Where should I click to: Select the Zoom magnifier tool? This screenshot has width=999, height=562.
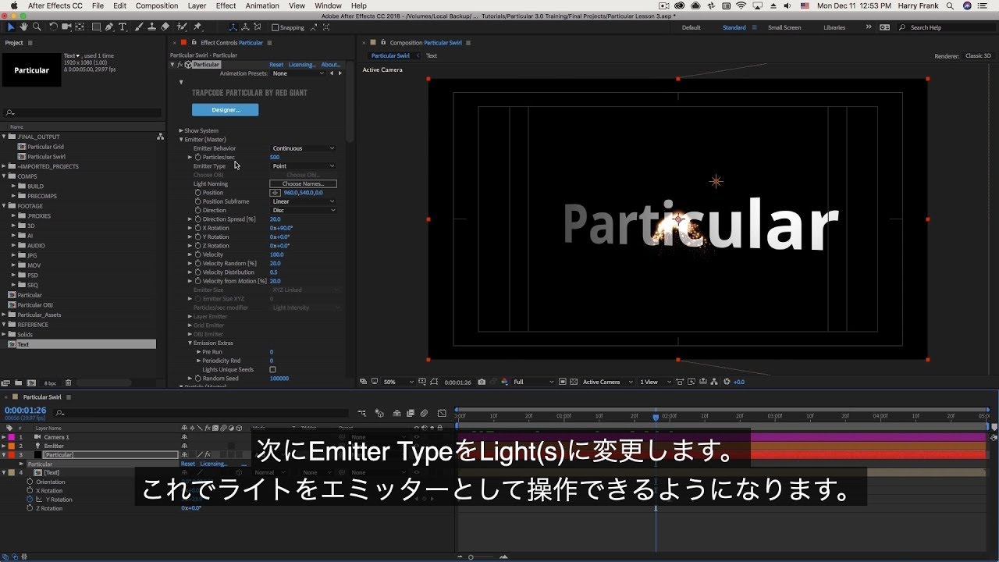coord(37,27)
